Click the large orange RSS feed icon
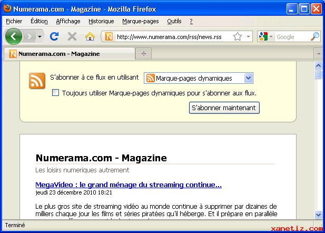325x233 pixels. (37, 81)
